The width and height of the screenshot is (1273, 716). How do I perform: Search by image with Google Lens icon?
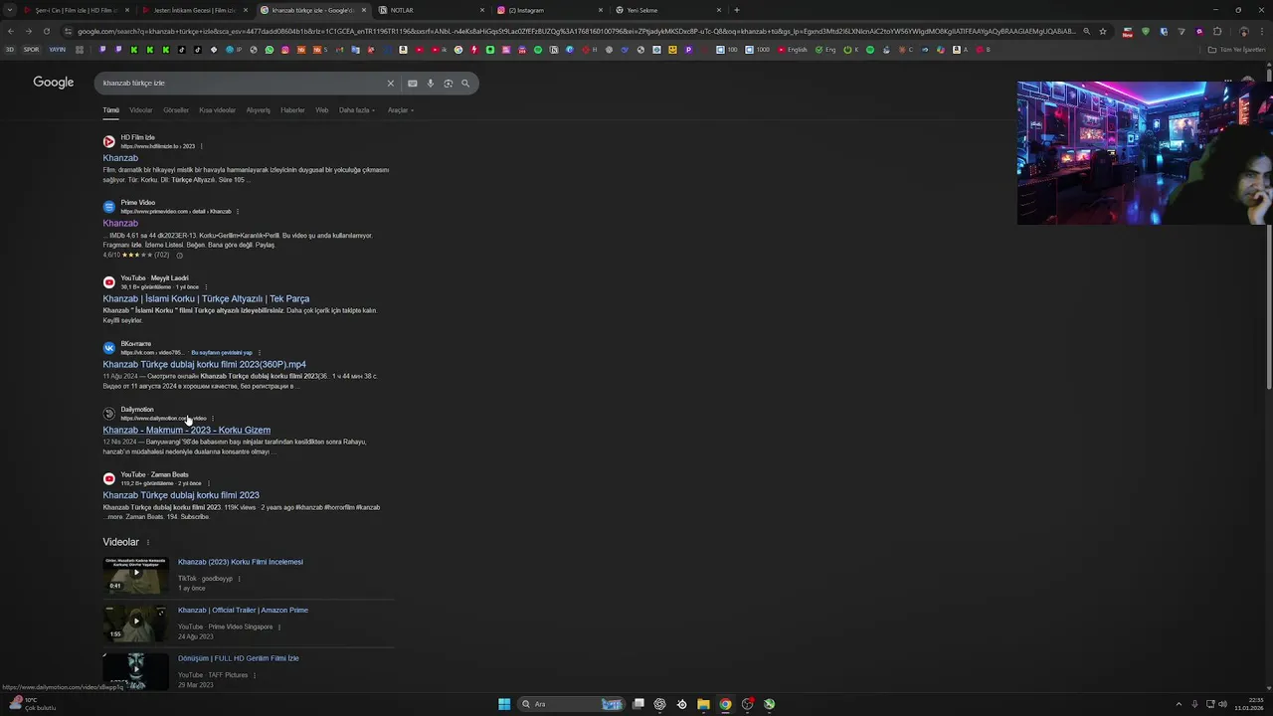(x=448, y=84)
